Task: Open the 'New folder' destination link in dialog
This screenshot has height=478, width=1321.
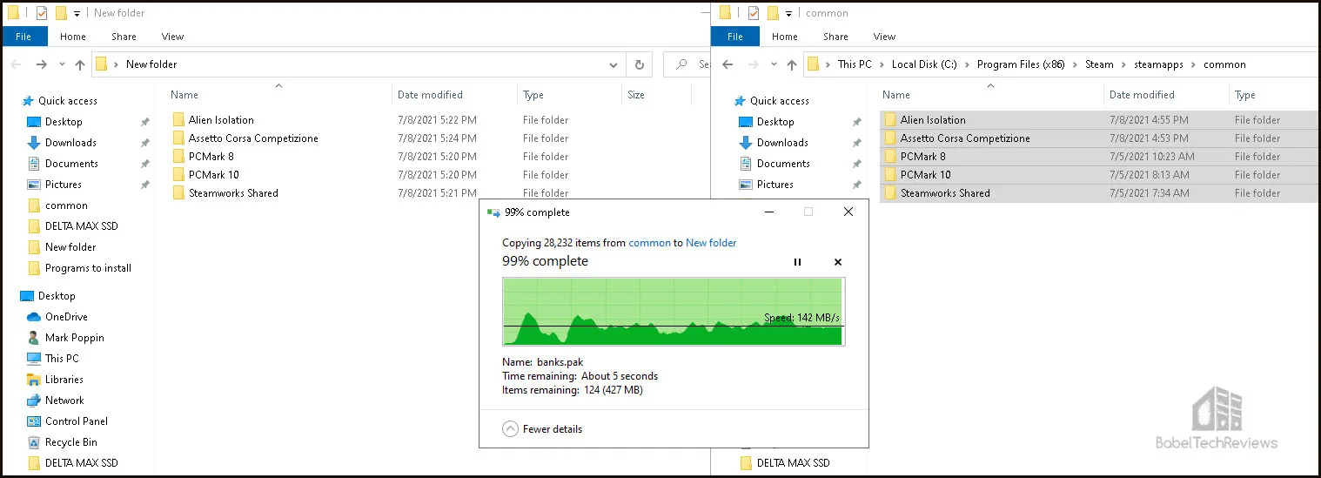Action: pyautogui.click(x=711, y=243)
